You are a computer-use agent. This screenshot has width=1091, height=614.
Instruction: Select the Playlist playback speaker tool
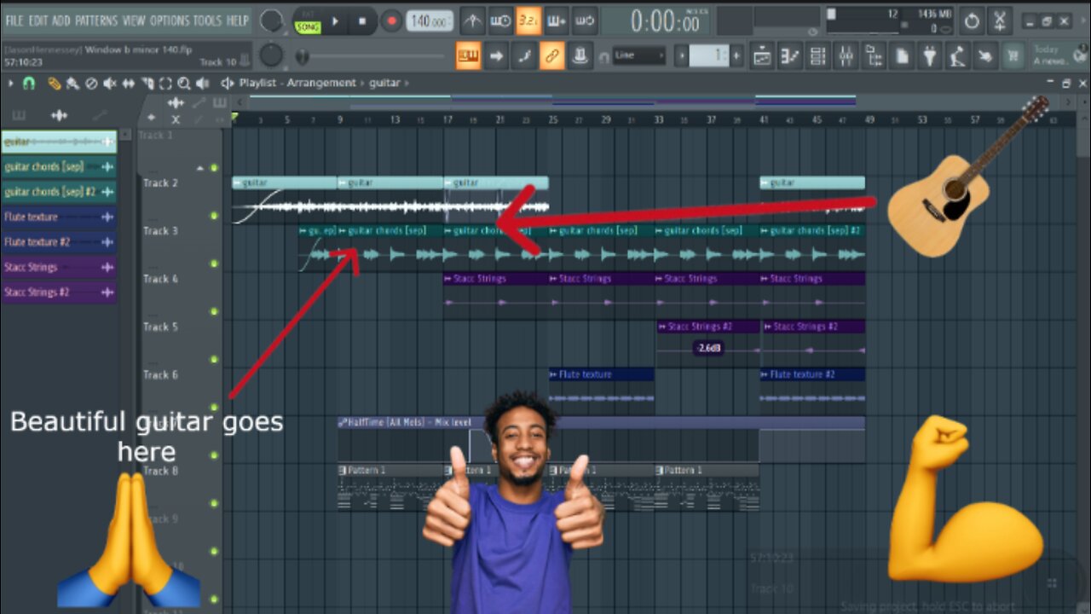pyautogui.click(x=203, y=84)
